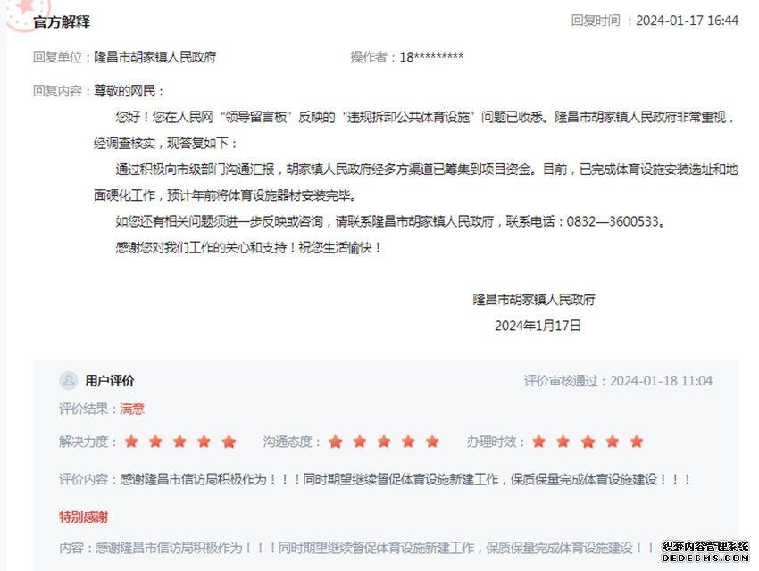Click the reply time 2024-01-17 16:44
The width and height of the screenshot is (759, 571).
[687, 21]
